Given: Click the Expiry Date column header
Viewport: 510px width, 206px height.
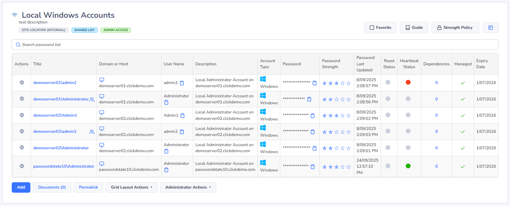Looking at the screenshot, I should click(x=482, y=64).
